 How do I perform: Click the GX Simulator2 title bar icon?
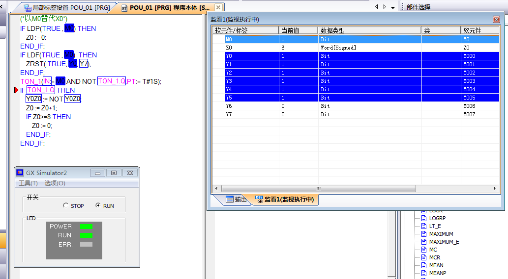pyautogui.click(x=20, y=173)
